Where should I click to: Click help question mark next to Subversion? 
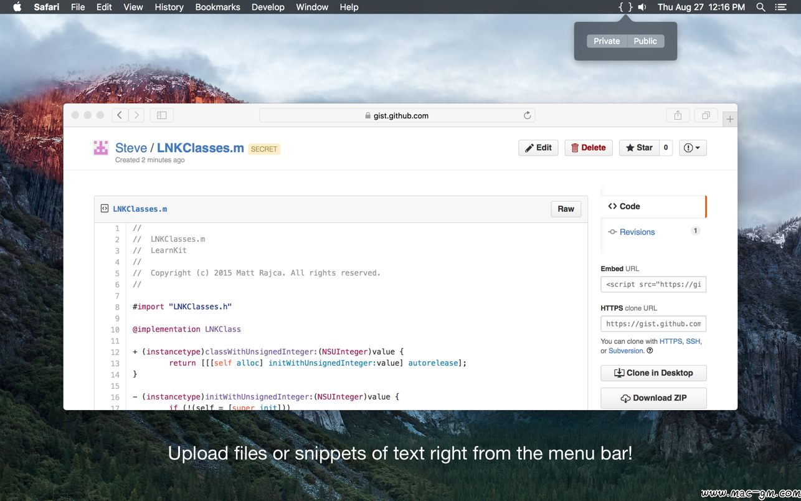(x=650, y=351)
